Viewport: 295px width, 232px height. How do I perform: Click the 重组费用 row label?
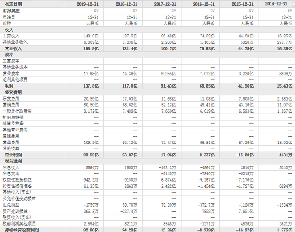pos(11,136)
